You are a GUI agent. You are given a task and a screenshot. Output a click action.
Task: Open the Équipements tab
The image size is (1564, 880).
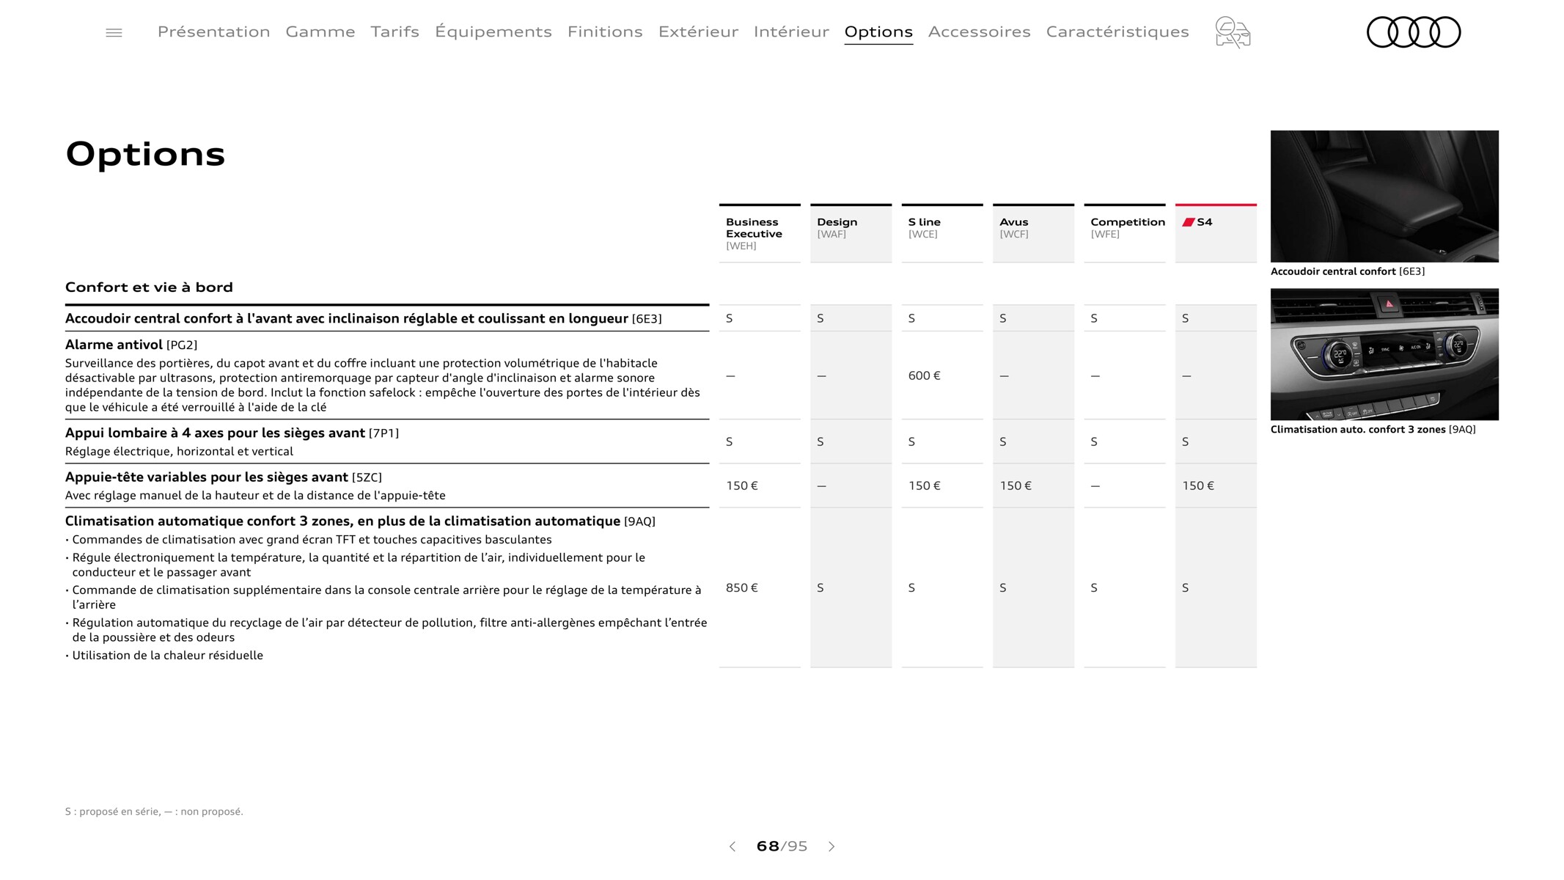493,32
